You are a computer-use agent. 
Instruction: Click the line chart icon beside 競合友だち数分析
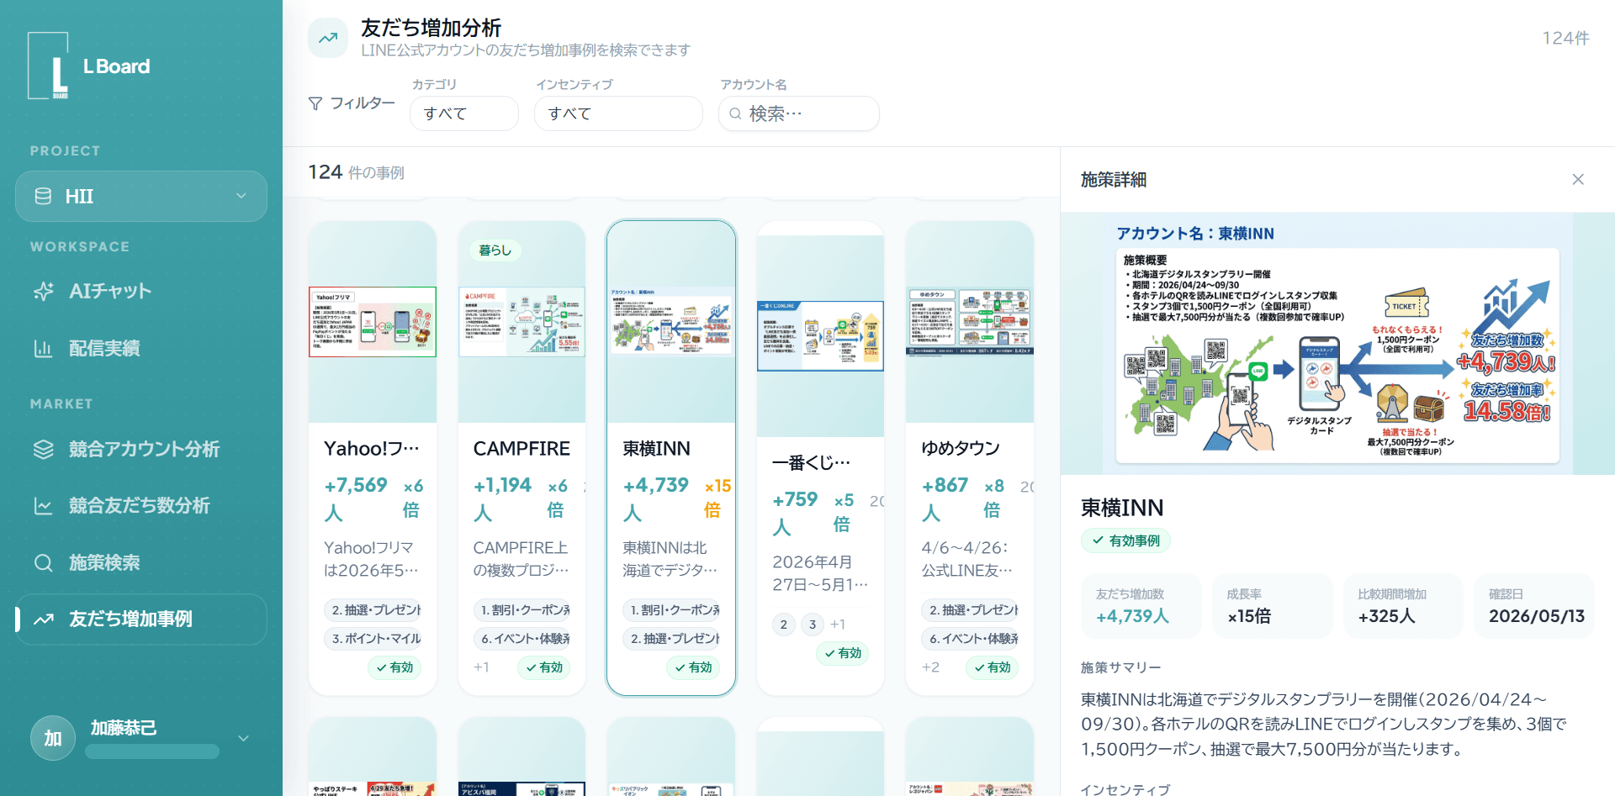coord(43,506)
